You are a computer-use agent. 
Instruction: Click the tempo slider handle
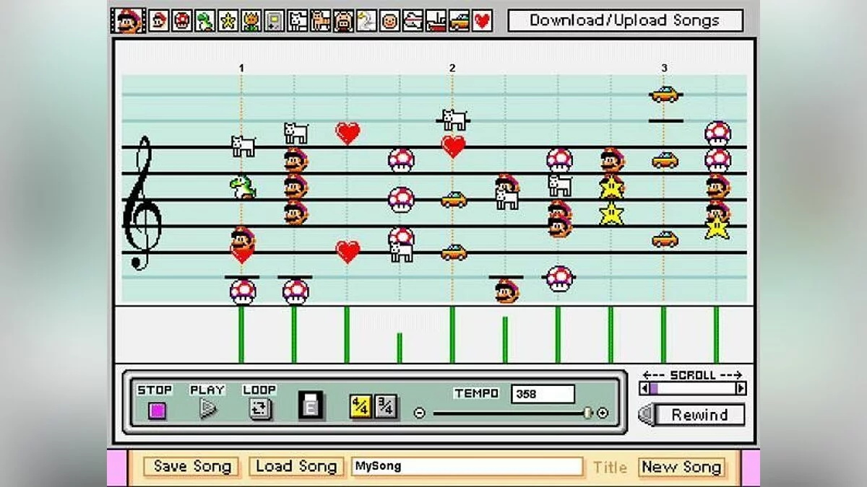[x=587, y=413]
